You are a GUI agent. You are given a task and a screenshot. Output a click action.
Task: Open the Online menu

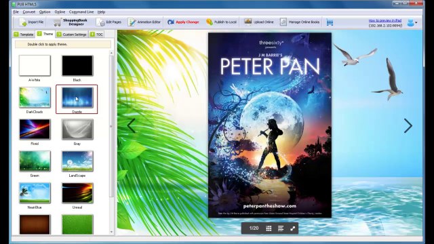60,12
